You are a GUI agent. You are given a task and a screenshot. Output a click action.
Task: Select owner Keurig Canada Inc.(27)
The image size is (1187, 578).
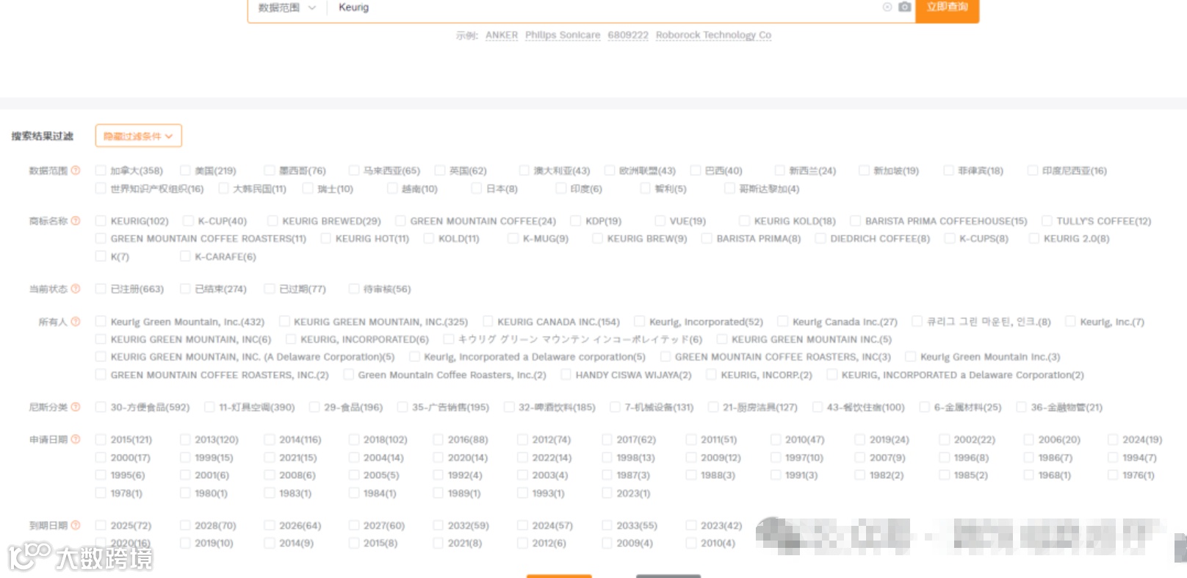point(782,322)
